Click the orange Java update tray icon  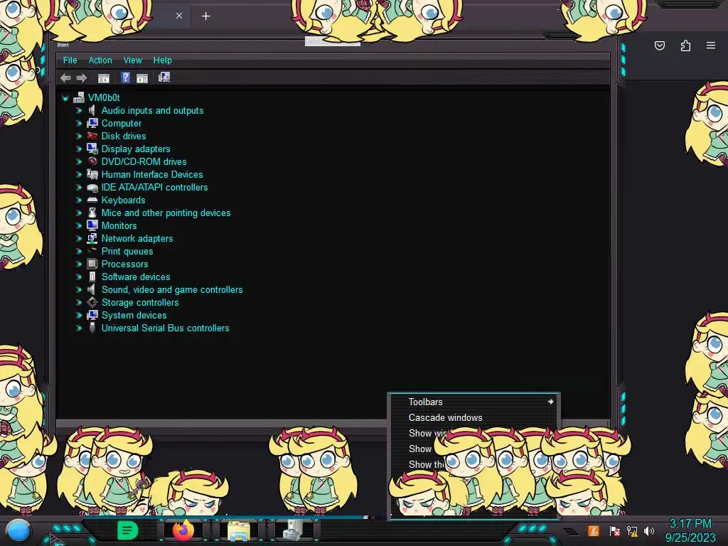pyautogui.click(x=594, y=530)
